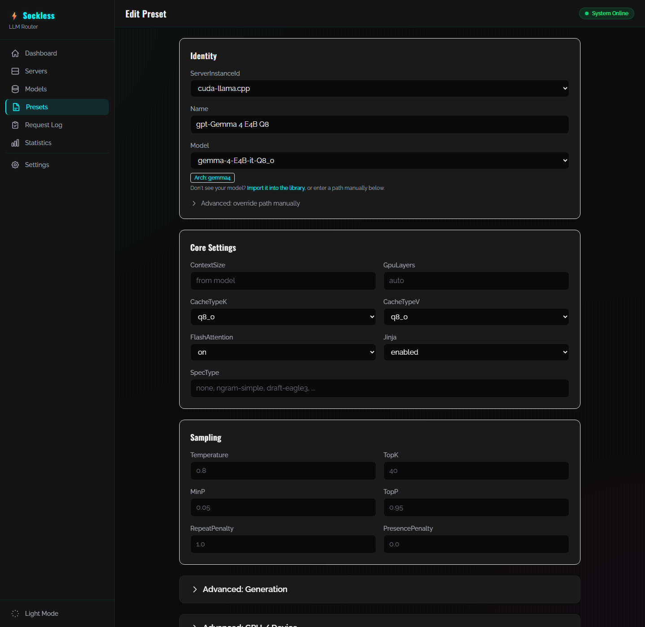
Task: Follow the 'Import it into the library' link
Action: coord(276,188)
